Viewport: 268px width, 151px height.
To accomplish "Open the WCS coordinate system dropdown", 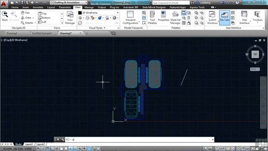I will [x=255, y=69].
